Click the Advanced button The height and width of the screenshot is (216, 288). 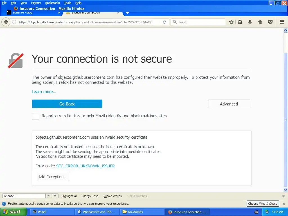[x=229, y=104]
